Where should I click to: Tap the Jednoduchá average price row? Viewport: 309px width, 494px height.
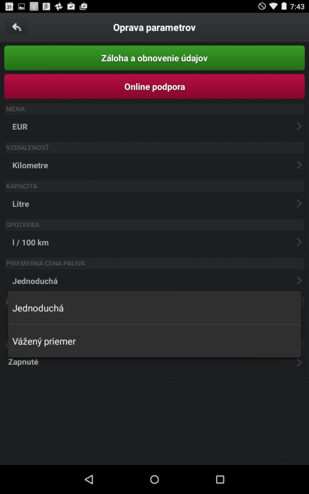pyautogui.click(x=154, y=281)
